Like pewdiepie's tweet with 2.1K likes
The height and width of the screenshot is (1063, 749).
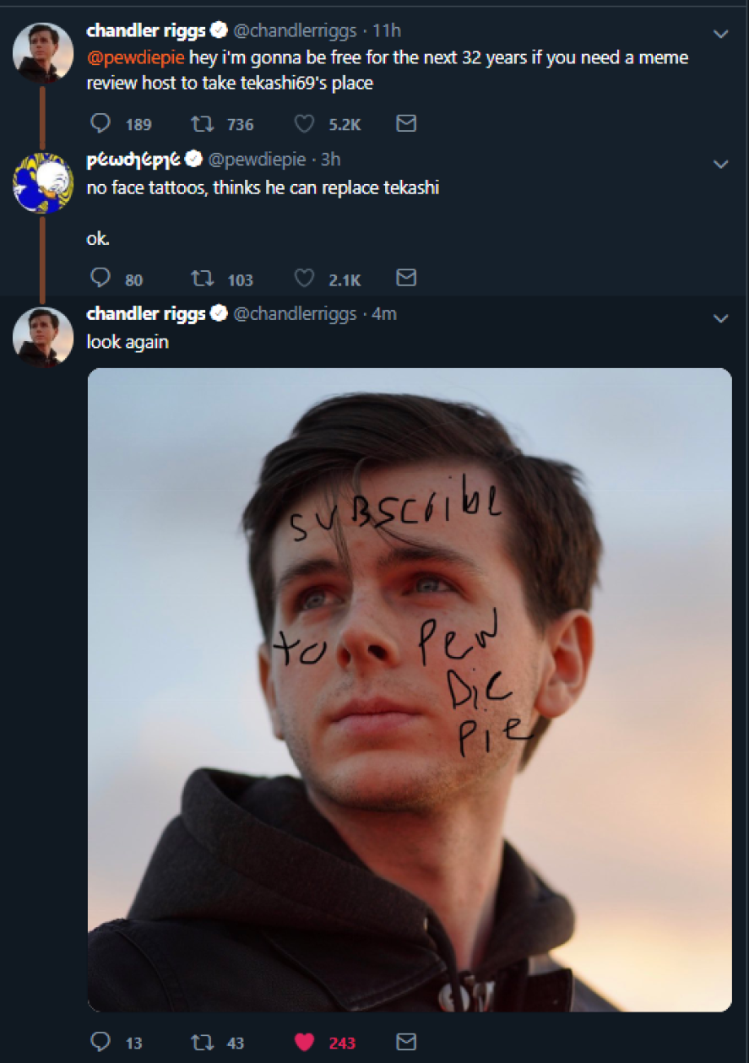304,279
